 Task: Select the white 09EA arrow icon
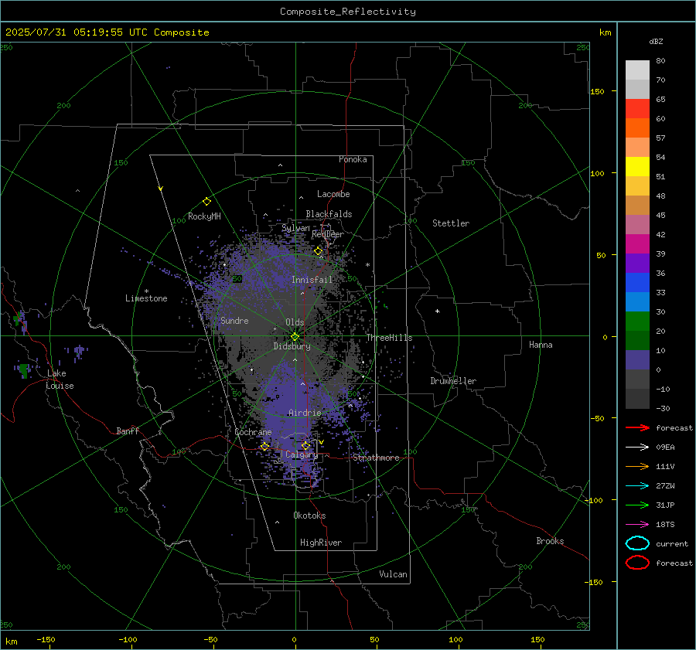(x=637, y=447)
